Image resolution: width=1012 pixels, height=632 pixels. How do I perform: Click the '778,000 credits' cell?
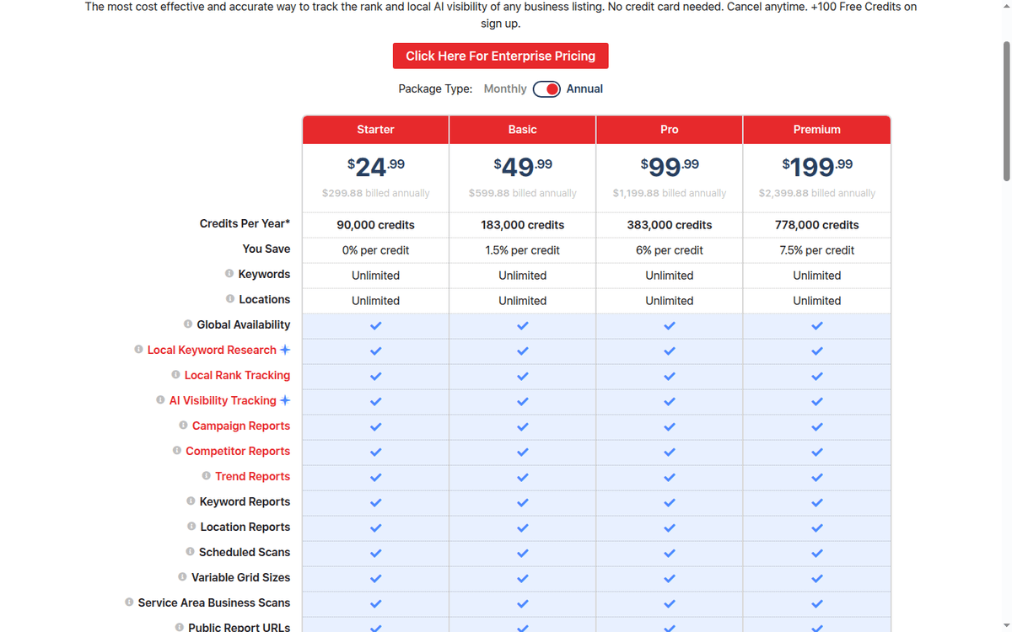[x=817, y=225]
